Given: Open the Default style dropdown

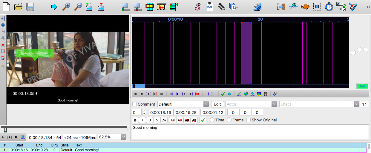Looking at the screenshot, I should pyautogui.click(x=206, y=104).
